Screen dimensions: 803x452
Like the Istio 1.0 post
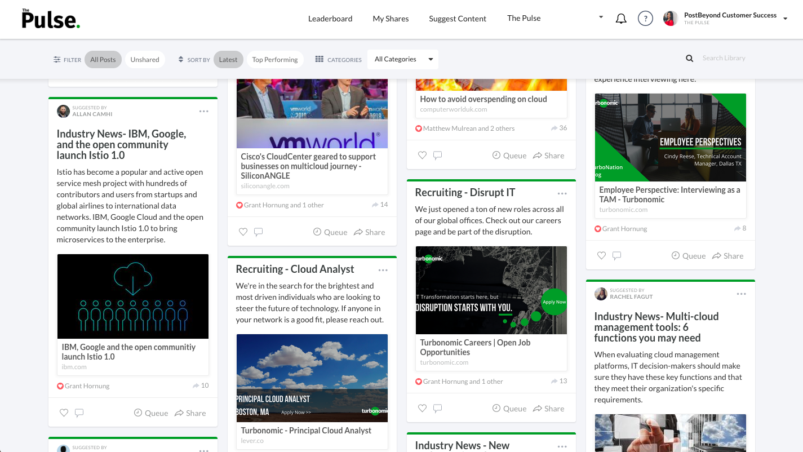click(64, 413)
